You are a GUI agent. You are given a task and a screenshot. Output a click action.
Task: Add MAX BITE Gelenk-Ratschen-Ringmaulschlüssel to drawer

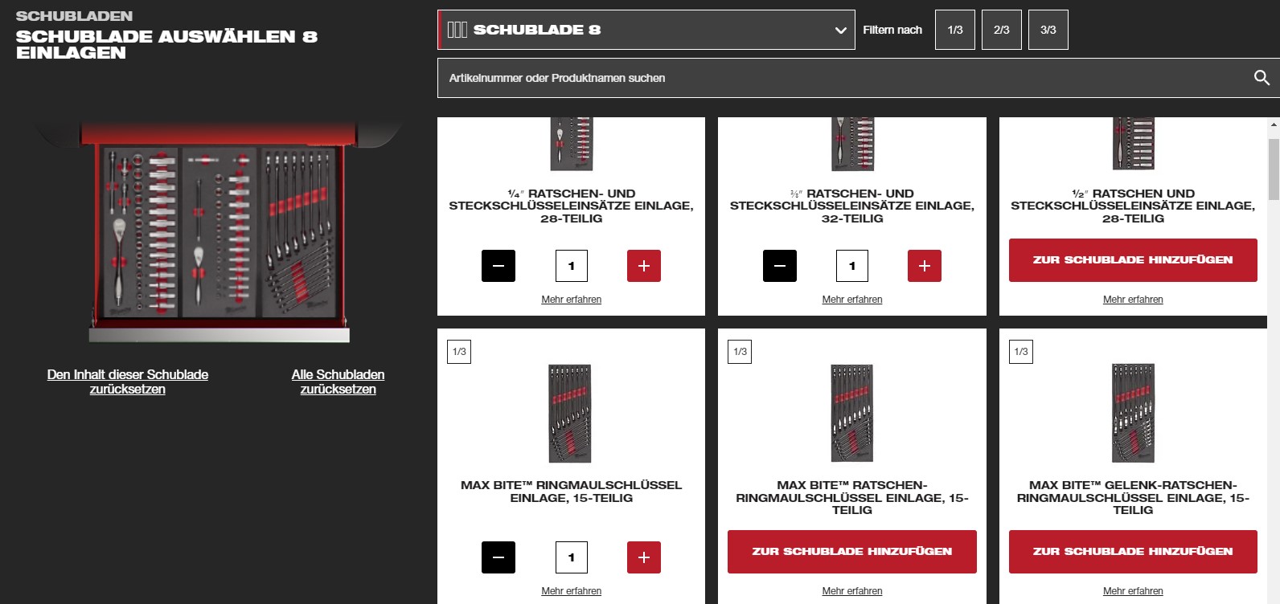pyautogui.click(x=1133, y=552)
